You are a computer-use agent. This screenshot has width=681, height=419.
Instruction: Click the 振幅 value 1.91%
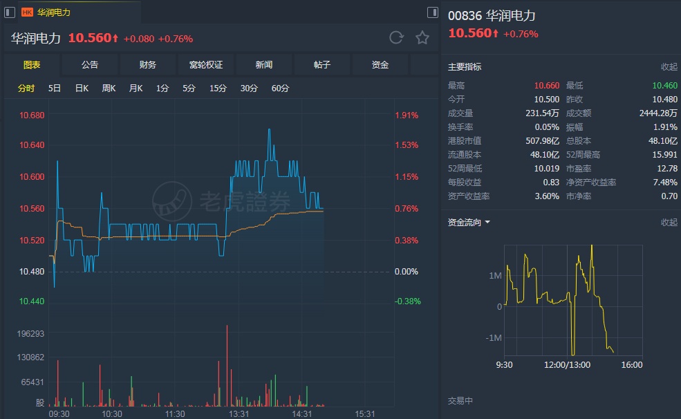(665, 127)
